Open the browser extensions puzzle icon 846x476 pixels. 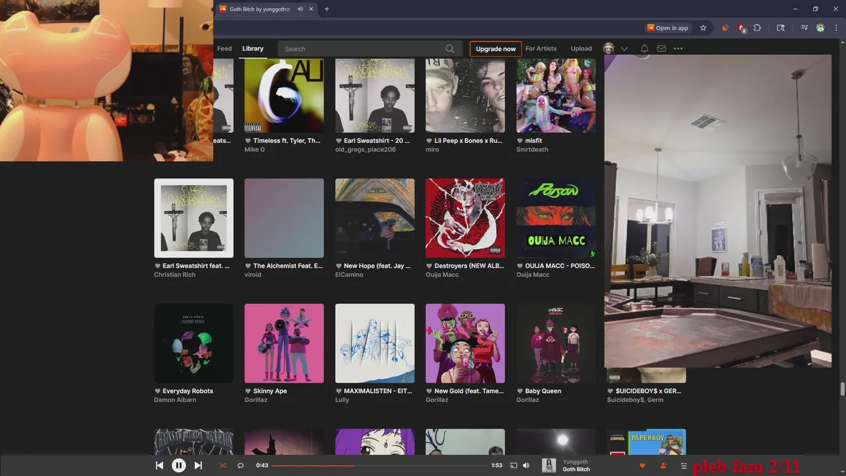[757, 28]
